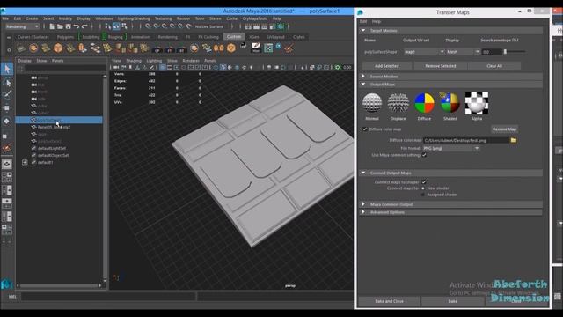Expand the Maya Common Output section
Screen dimensions: 563x317
click(363, 204)
